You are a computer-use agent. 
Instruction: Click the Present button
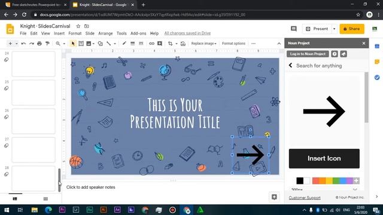pyautogui.click(x=317, y=29)
